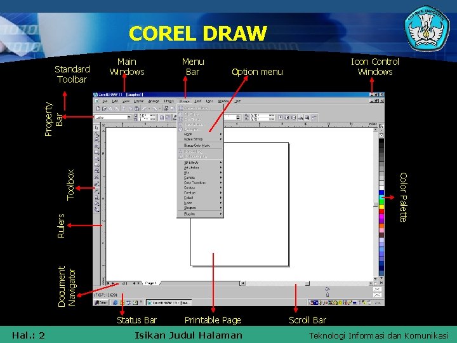Select the Interactive Fill tool
Screen dimensions: 457x343
point(96,209)
